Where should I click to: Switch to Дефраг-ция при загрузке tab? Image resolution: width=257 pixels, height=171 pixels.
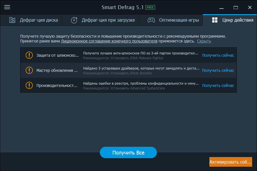tap(101, 20)
